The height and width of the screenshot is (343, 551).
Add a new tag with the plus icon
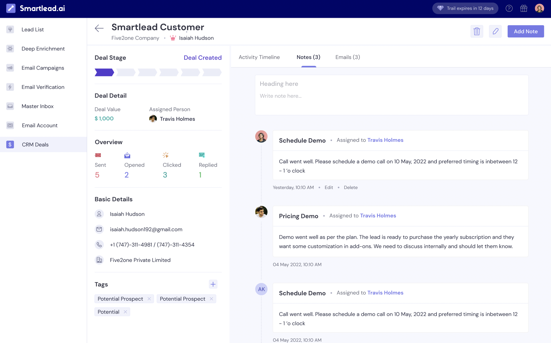(x=213, y=284)
